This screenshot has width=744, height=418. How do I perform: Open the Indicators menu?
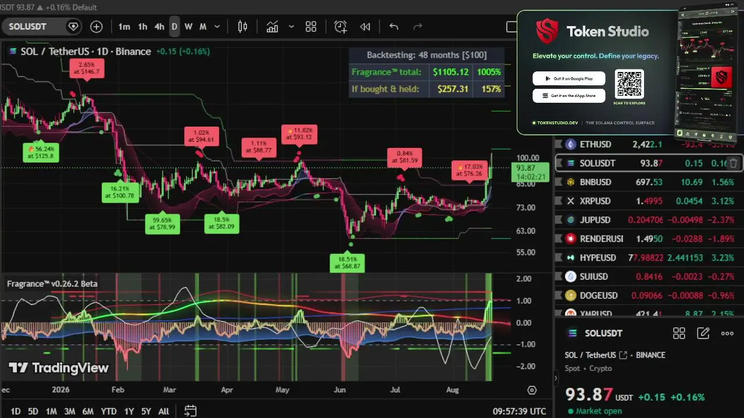pos(272,27)
